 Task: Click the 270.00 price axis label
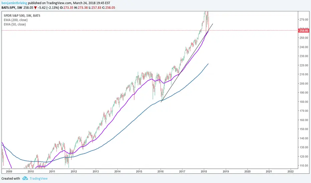[x=304, y=20]
